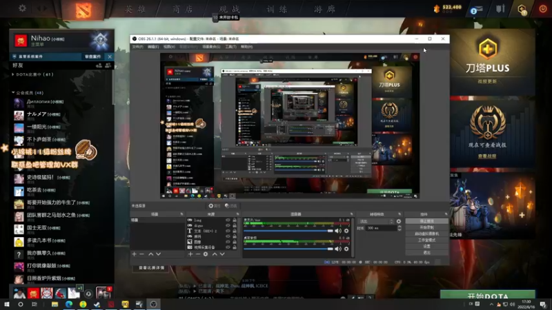The width and height of the screenshot is (552, 310).
Task: Open transition properties gear icon
Action: 399,221
